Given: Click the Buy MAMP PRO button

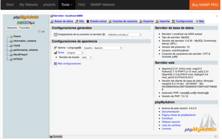Looking at the screenshot, I should click(205, 5).
